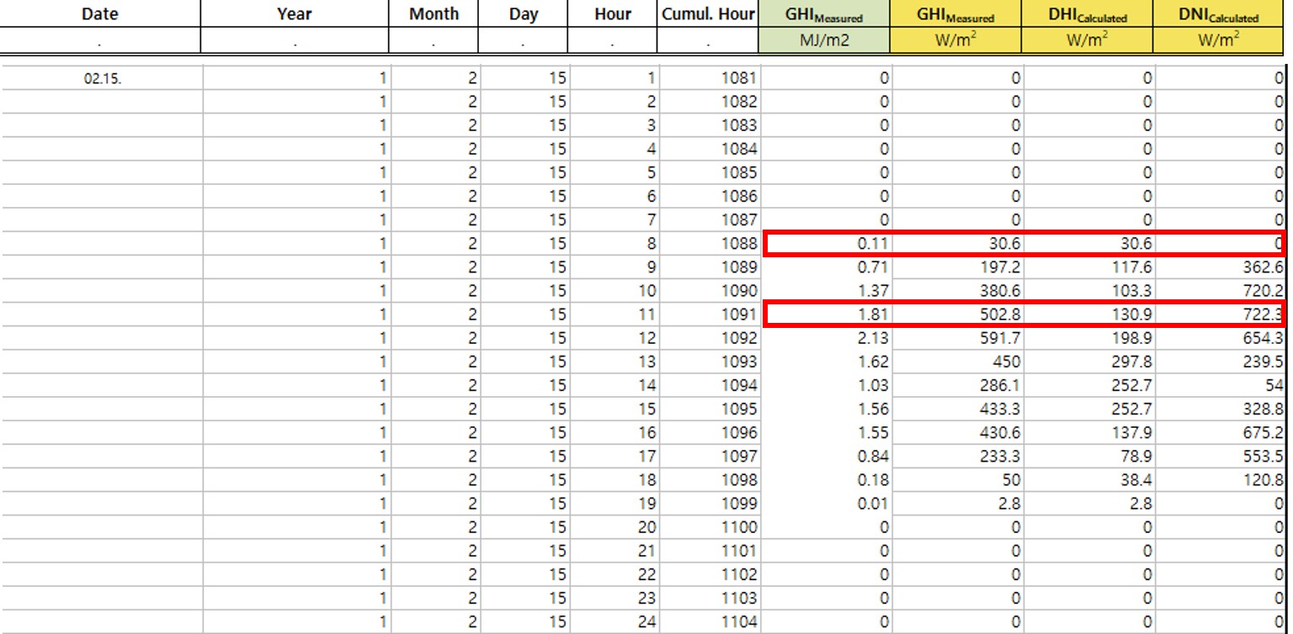
Task: Select the 02.15. date cell
Action: click(102, 79)
